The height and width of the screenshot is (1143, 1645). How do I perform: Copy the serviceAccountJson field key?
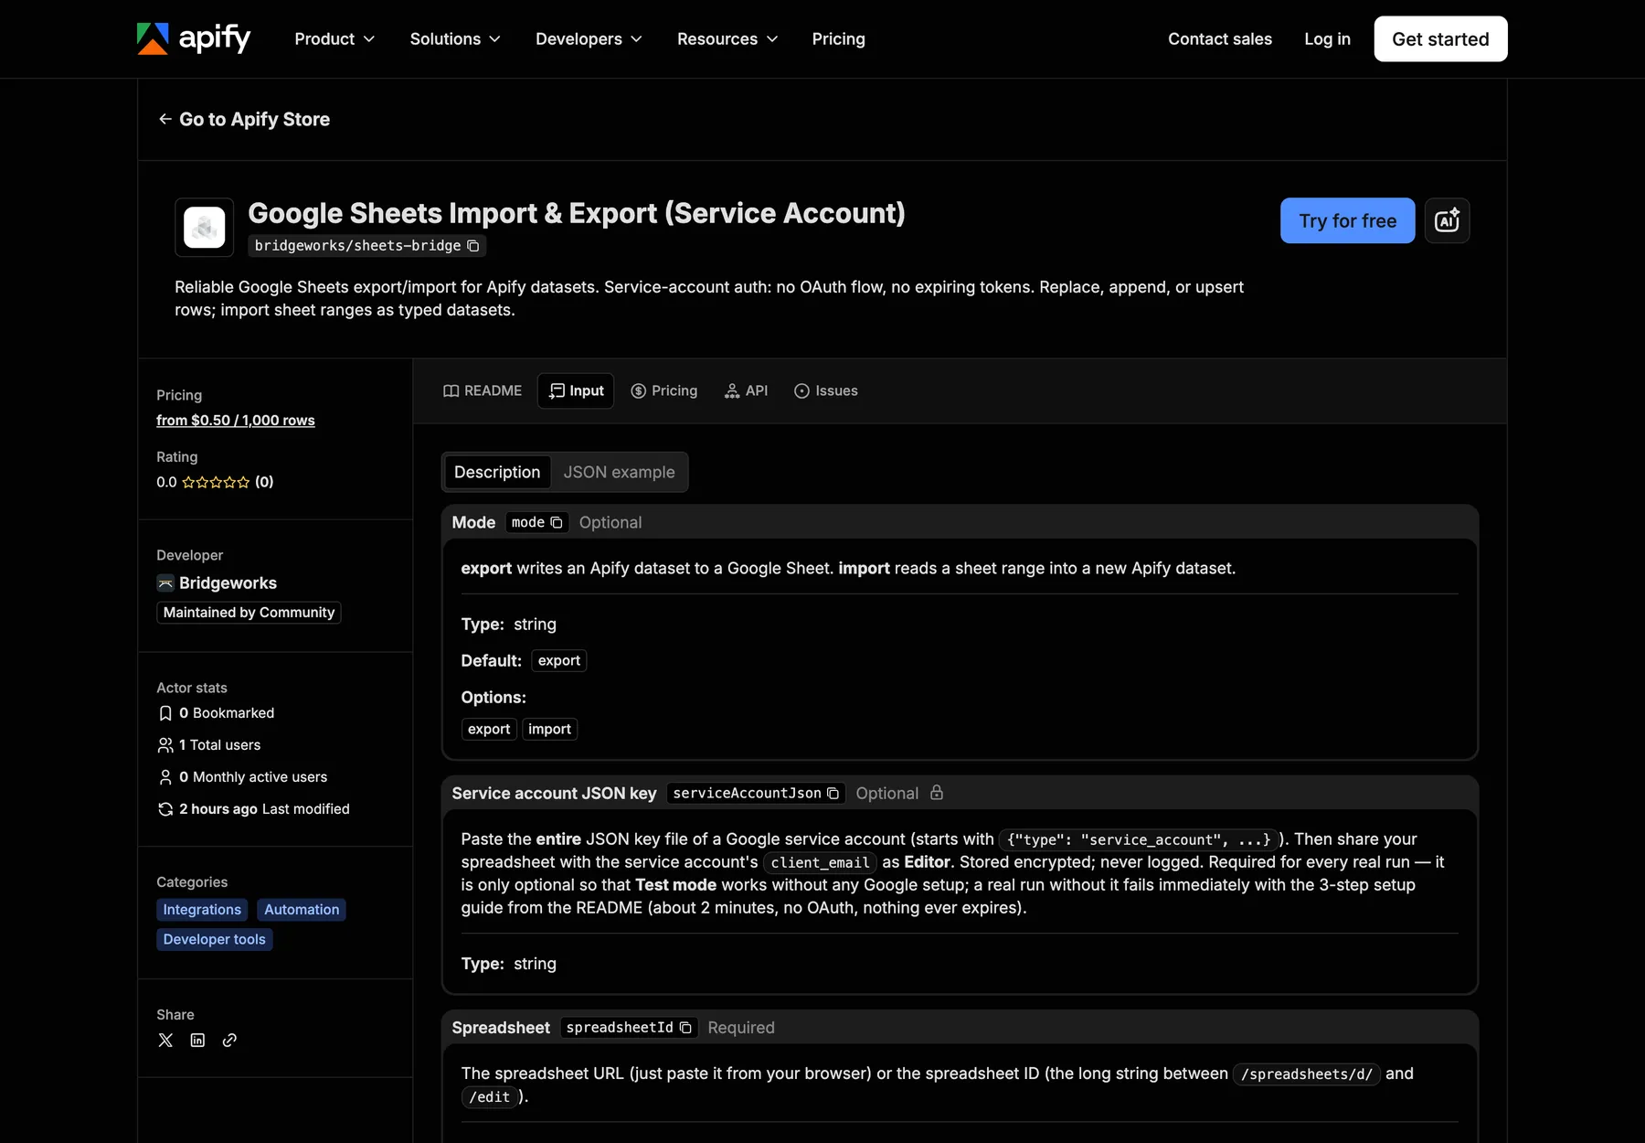pyautogui.click(x=833, y=793)
